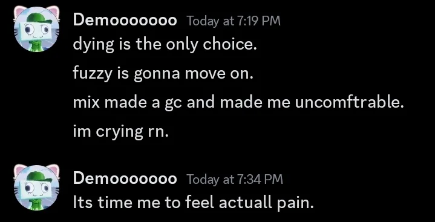Select the message 'Its time me to feel actuall pain.'

coord(194,202)
